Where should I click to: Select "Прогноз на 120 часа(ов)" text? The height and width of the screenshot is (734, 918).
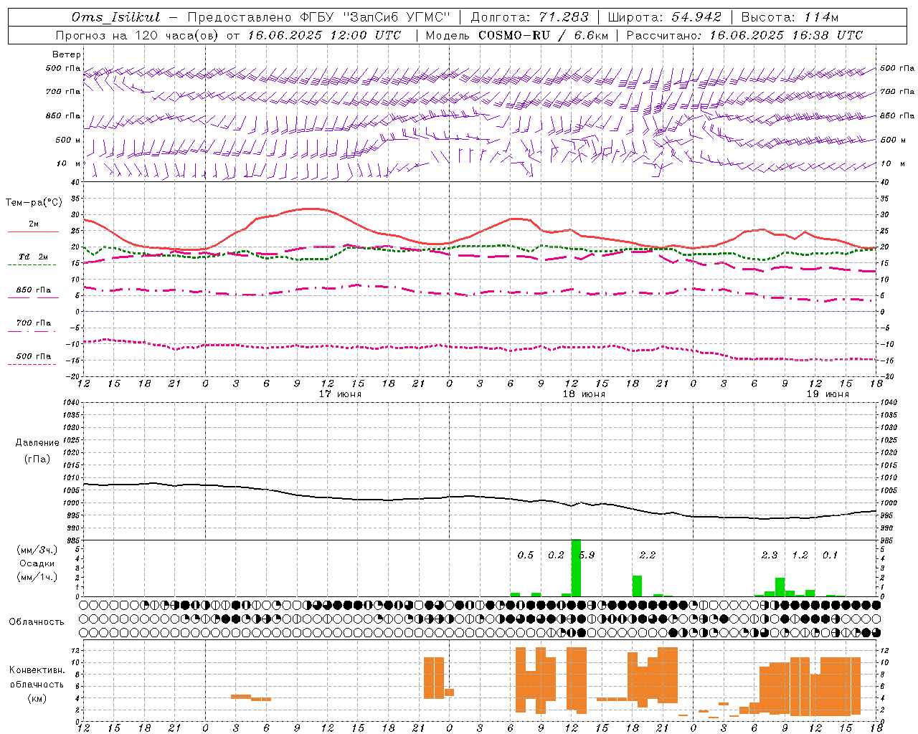pos(138,35)
